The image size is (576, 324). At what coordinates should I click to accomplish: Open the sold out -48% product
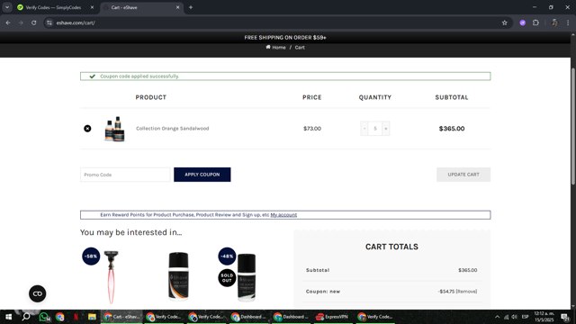246,277
